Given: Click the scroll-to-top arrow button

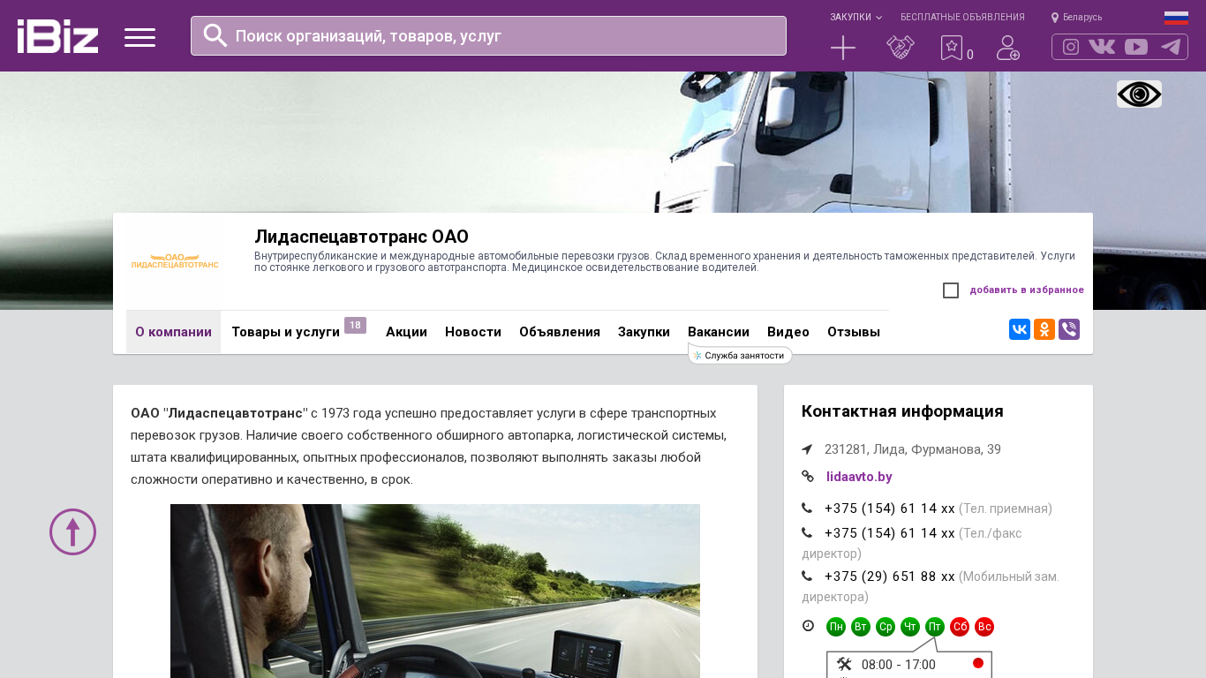Looking at the screenshot, I should pos(72,531).
